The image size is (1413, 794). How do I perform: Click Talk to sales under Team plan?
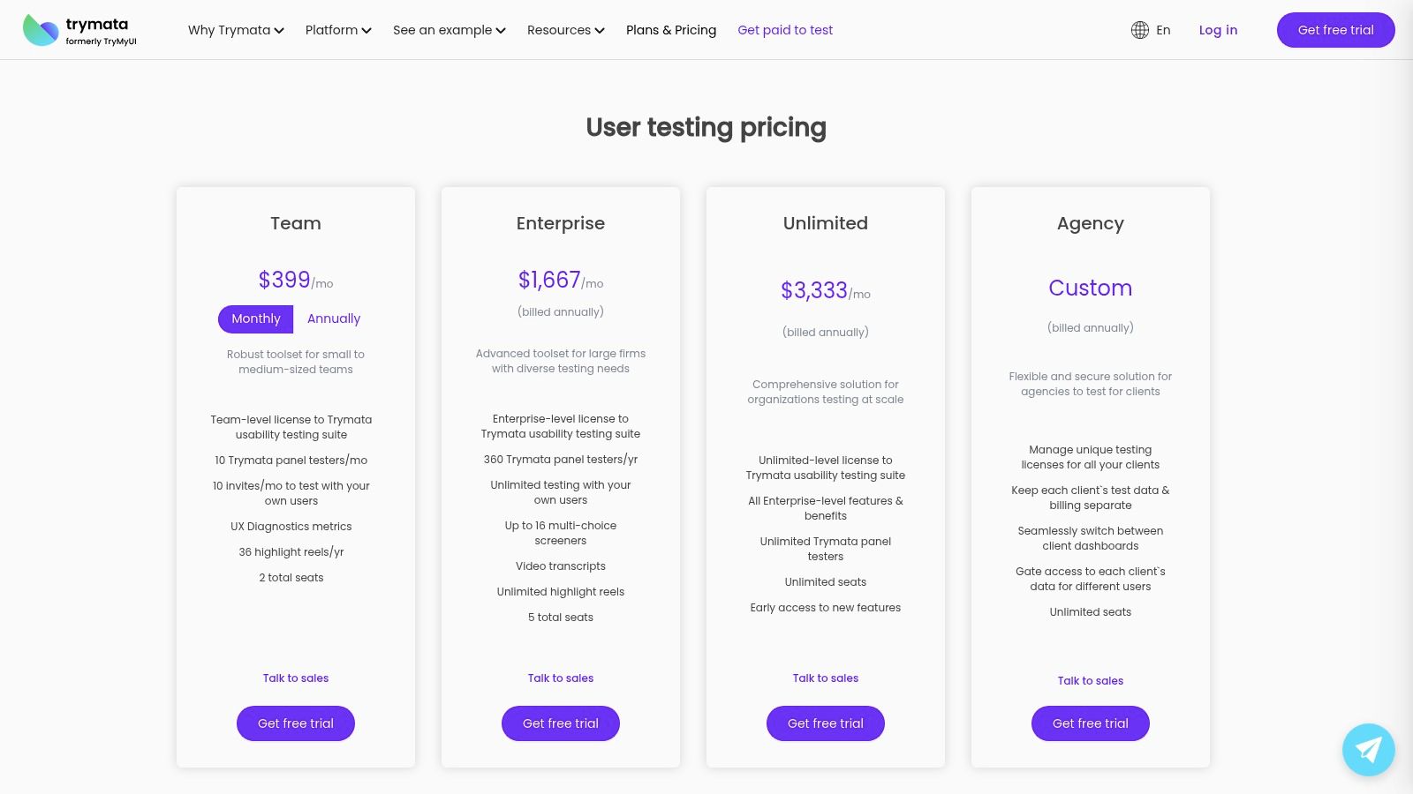295,678
